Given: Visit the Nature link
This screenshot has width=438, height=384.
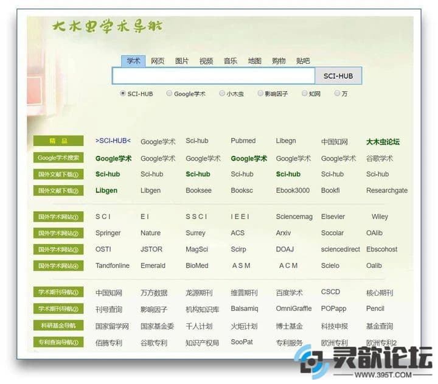Looking at the screenshot, I should (x=150, y=233).
